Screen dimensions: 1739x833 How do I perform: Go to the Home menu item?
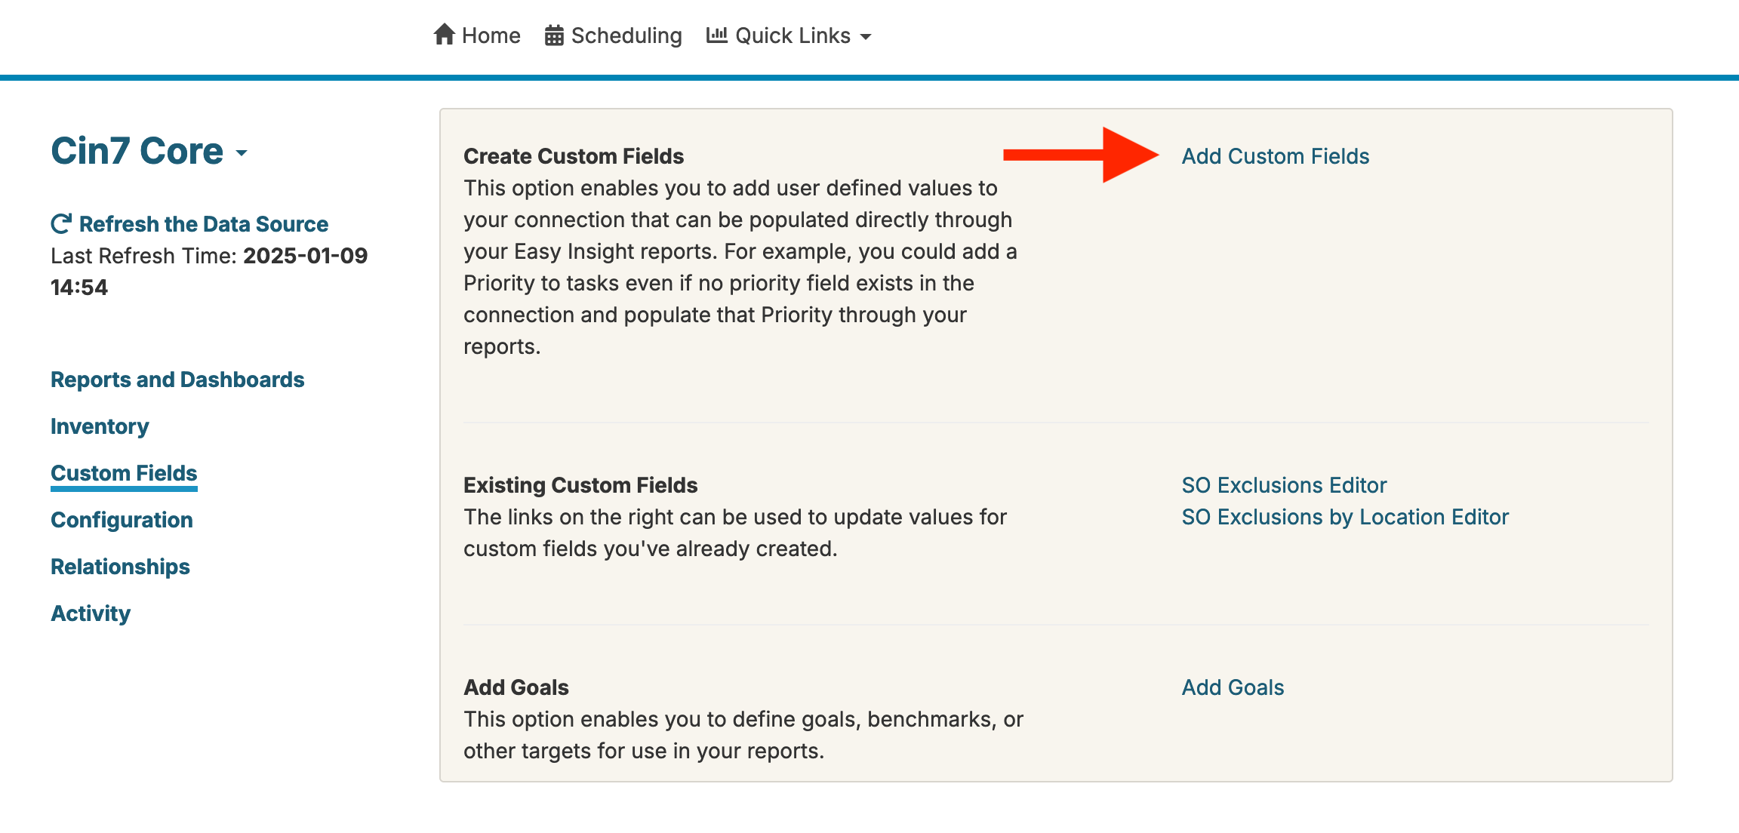[491, 35]
